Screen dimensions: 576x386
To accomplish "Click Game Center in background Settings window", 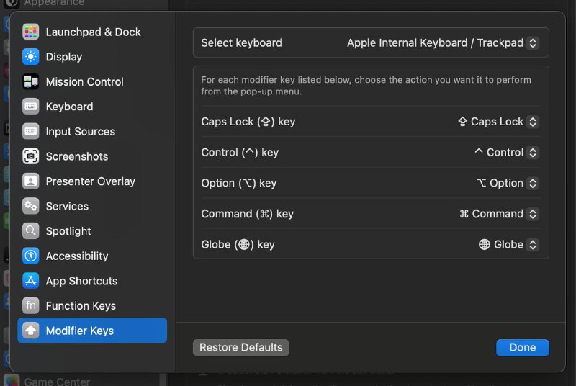I will tap(57, 382).
